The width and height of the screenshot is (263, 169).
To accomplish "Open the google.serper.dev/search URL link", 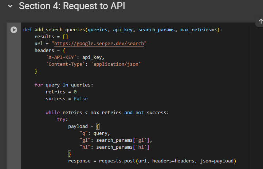I will (x=99, y=44).
